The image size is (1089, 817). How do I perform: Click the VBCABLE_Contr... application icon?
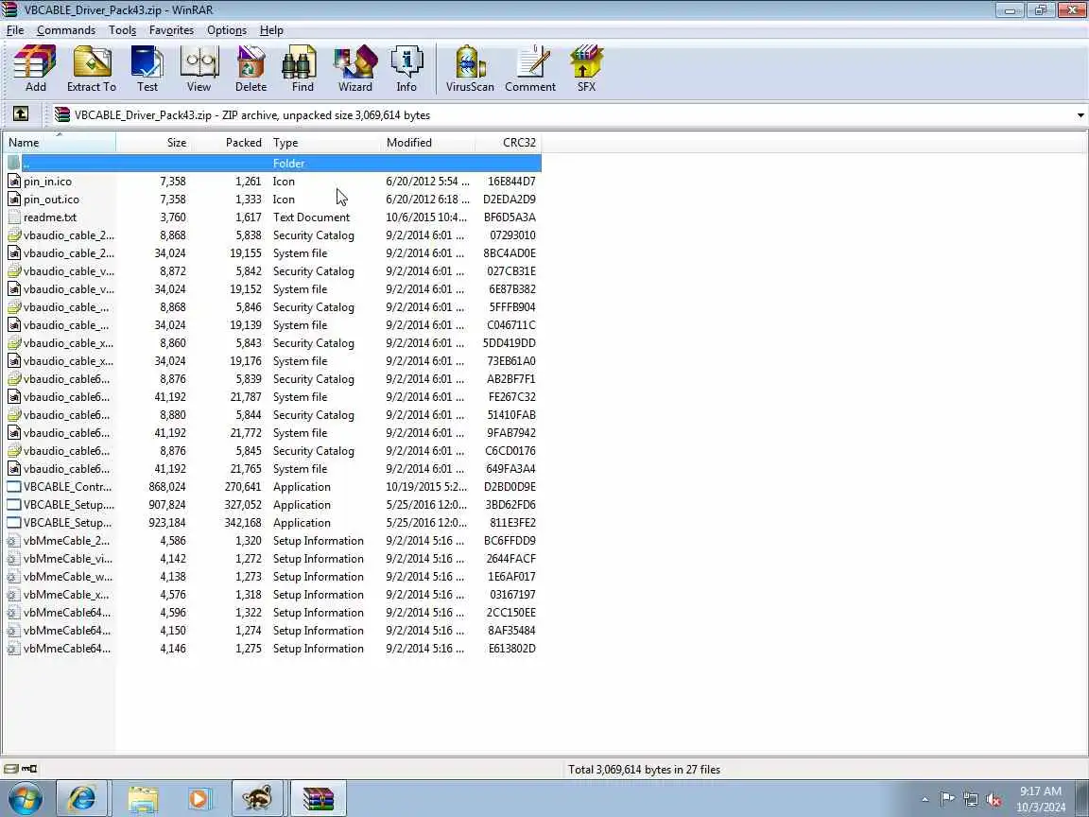[x=14, y=487]
